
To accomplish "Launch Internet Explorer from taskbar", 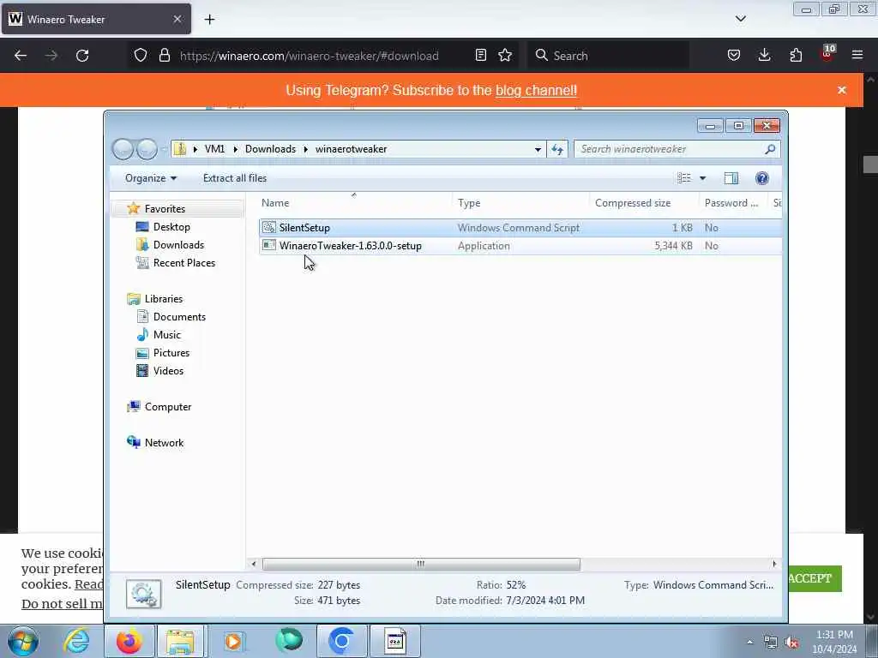I will tap(76, 641).
